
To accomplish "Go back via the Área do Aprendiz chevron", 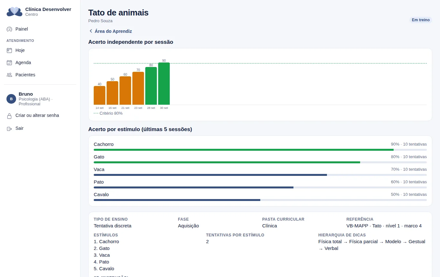I will click(91, 31).
